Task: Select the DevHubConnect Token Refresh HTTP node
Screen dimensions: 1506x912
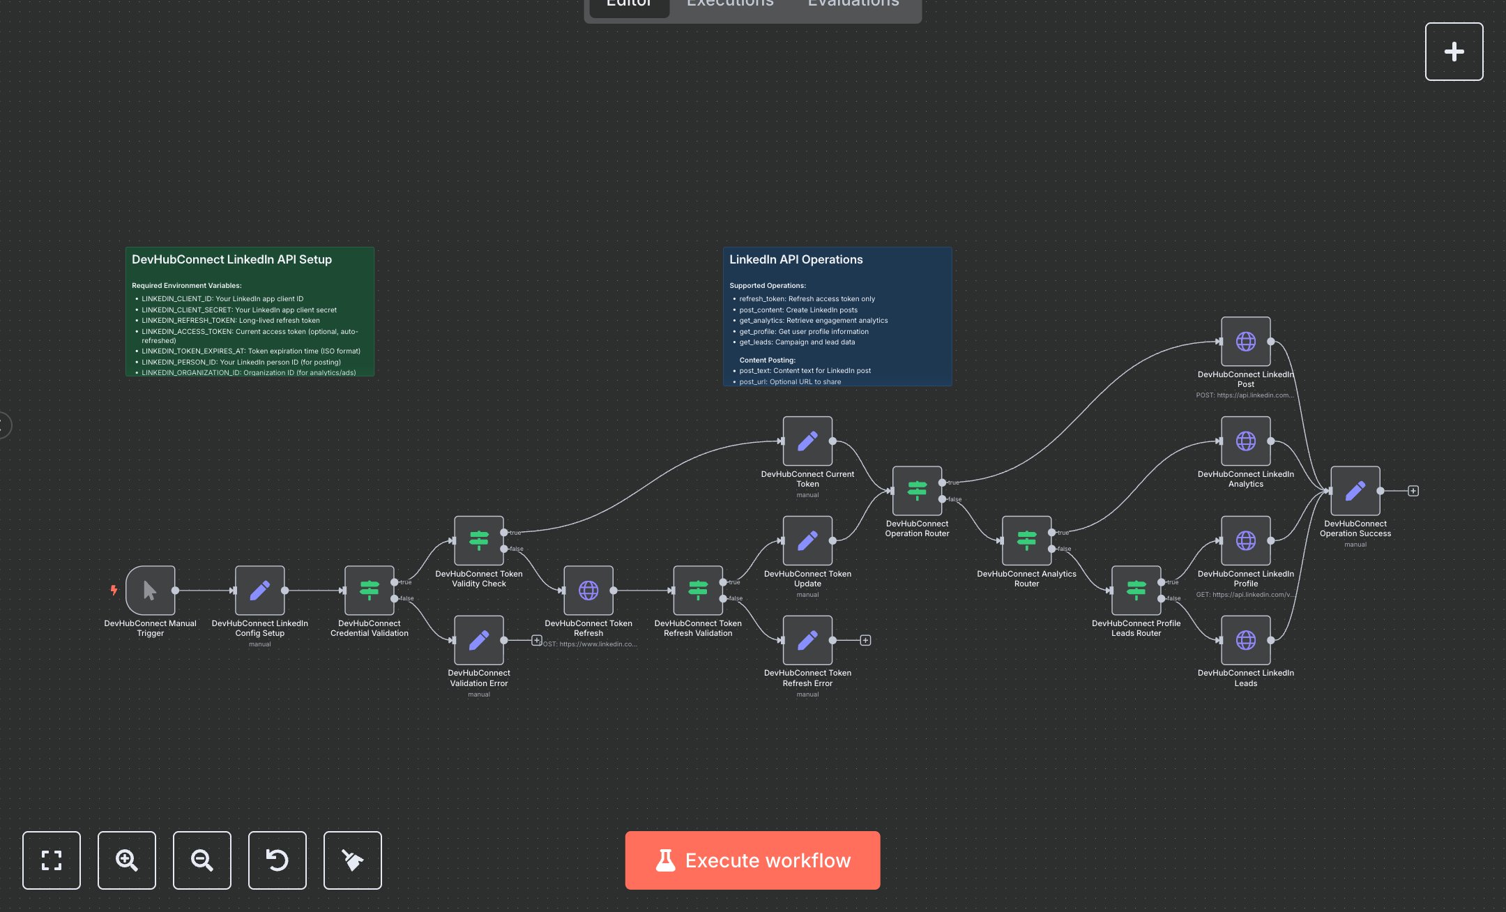Action: pos(588,590)
